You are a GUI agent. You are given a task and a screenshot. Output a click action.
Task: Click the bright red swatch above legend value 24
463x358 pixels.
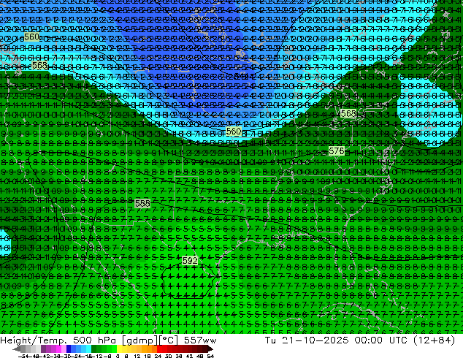click(x=159, y=349)
